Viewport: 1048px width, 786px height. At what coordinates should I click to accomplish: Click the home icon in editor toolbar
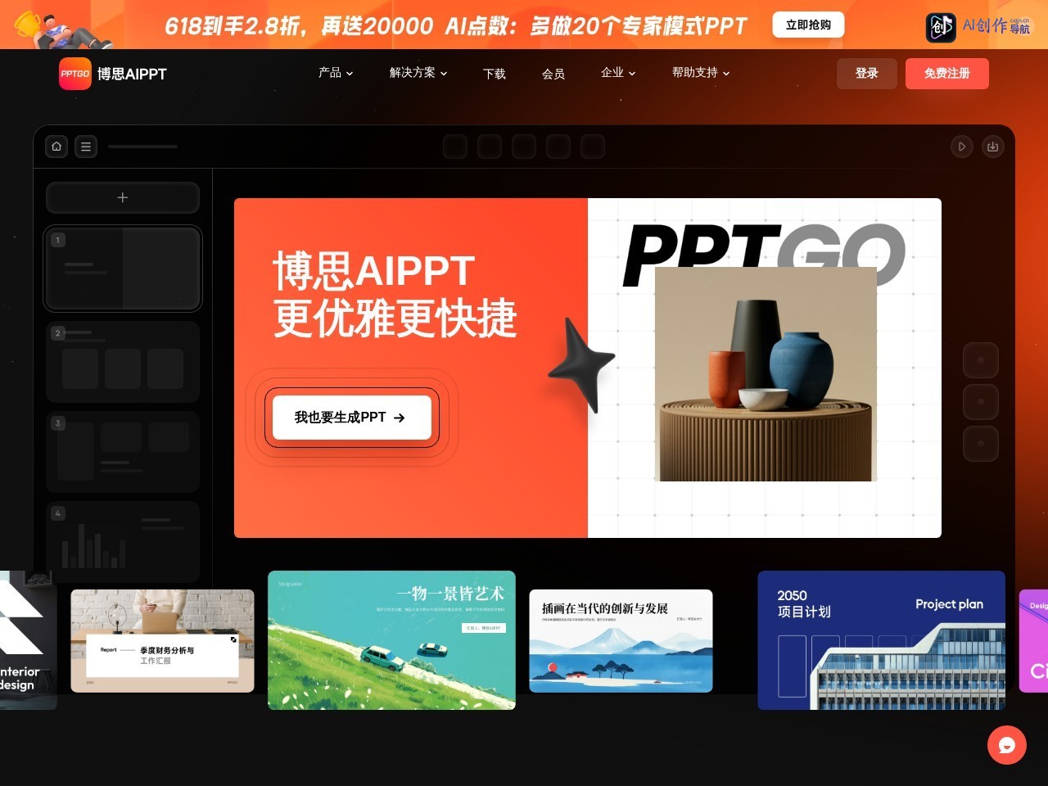(x=56, y=147)
